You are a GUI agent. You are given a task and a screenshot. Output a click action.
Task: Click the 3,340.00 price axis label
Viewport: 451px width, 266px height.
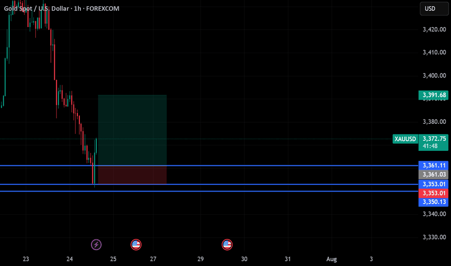[x=435, y=214]
